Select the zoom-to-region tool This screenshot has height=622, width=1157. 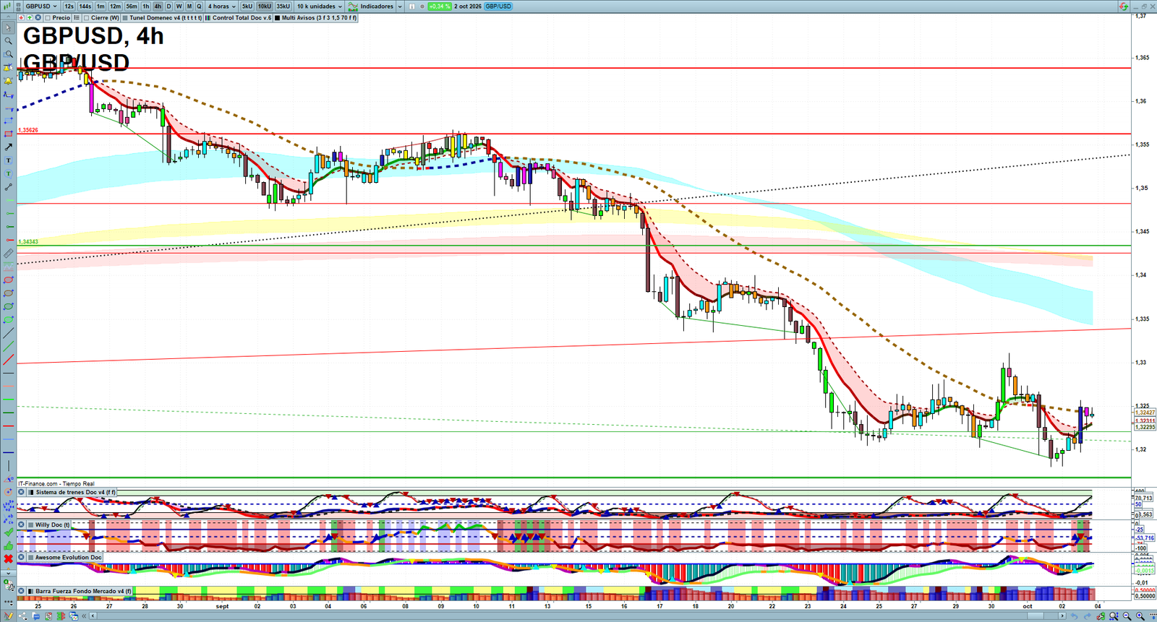click(x=8, y=54)
